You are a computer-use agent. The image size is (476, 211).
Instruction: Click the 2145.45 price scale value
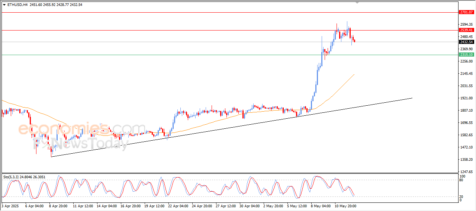click(x=466, y=74)
